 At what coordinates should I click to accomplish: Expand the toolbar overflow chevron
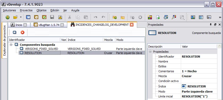click(x=220, y=17)
